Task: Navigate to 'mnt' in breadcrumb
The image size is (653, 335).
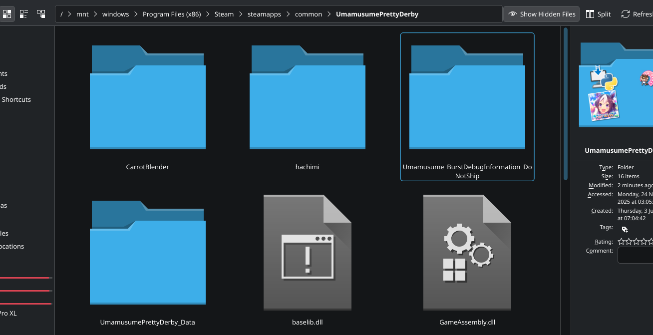Action: point(82,14)
